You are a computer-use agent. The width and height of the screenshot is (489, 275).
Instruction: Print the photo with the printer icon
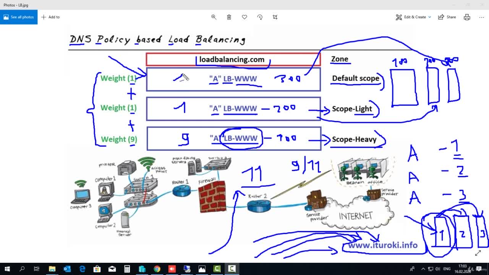click(x=467, y=17)
